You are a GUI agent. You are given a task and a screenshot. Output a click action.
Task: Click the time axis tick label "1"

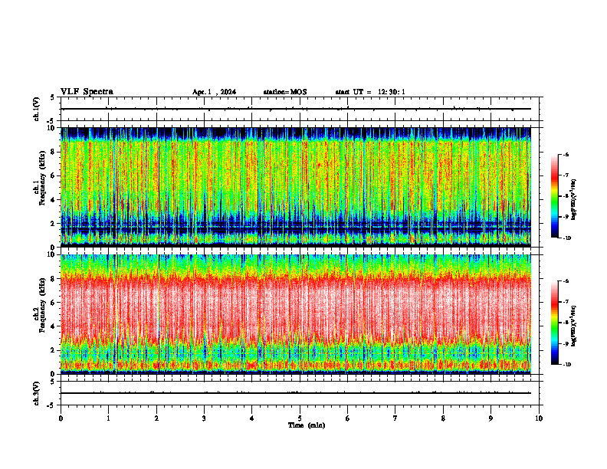[108, 418]
